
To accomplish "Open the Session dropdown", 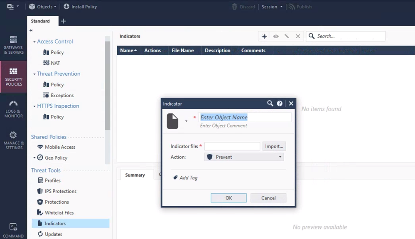I will [x=272, y=7].
